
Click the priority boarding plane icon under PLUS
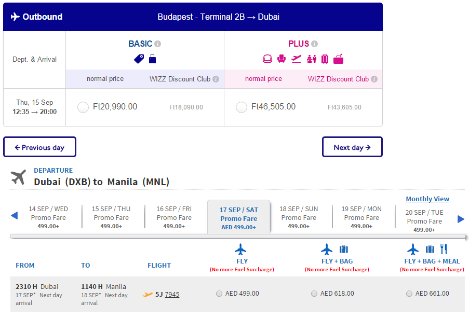tap(296, 59)
